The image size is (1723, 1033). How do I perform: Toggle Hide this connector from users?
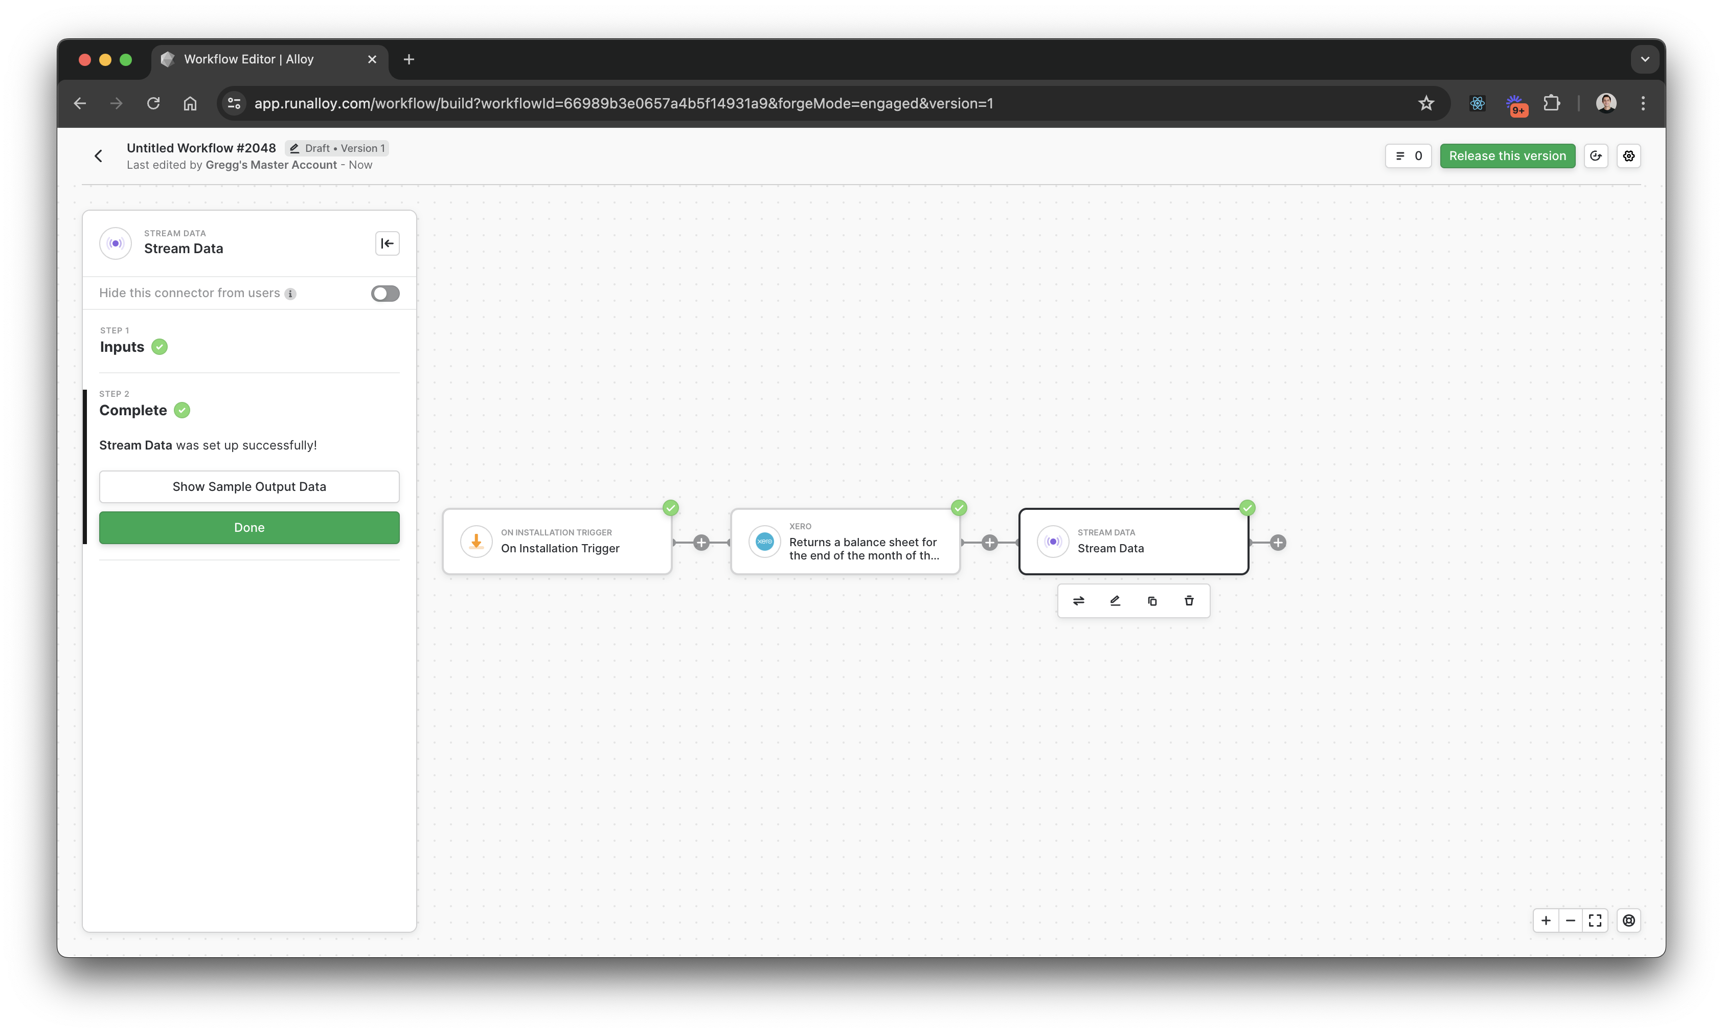[385, 293]
